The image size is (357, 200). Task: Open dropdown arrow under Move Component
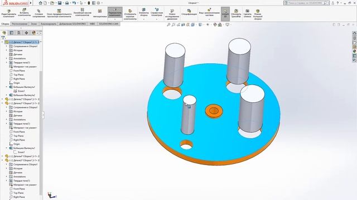115,19
